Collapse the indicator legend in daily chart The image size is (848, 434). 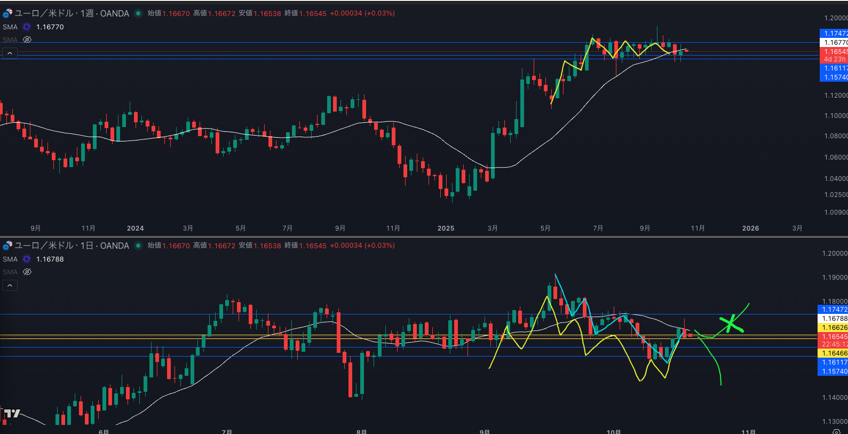(x=10, y=286)
